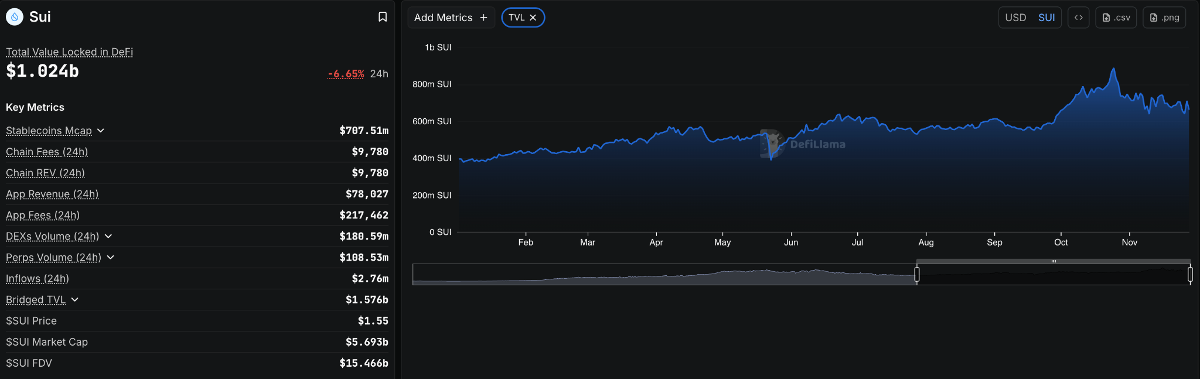Open the Add Metrics menu
Screen dimensions: 1200x379
tap(451, 18)
